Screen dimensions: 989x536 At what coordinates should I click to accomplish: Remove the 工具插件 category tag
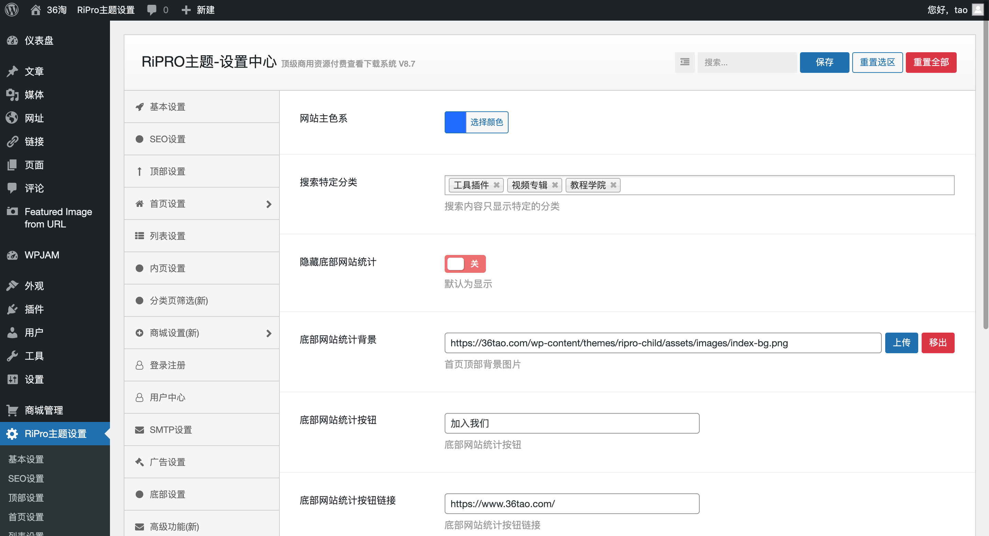497,185
